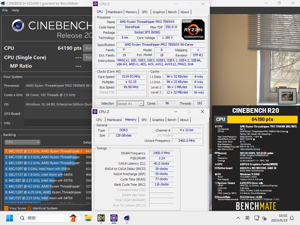Switch the input language indicator
The width and height of the screenshot is (300, 225).
[247, 218]
